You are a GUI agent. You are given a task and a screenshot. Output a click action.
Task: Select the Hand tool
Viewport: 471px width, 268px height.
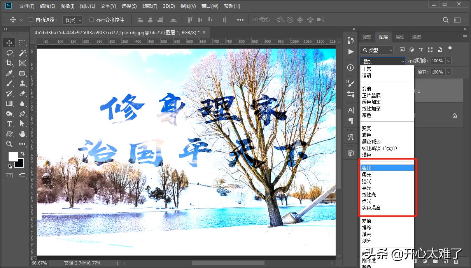[x=22, y=134]
